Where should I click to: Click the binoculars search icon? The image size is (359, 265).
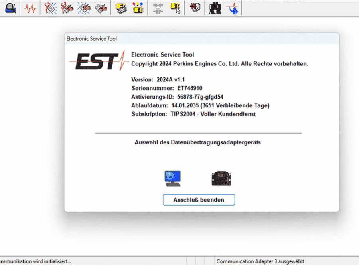point(215,8)
